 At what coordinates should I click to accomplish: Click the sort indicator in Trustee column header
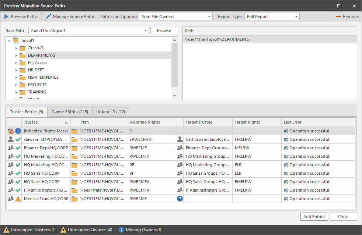click(x=66, y=122)
